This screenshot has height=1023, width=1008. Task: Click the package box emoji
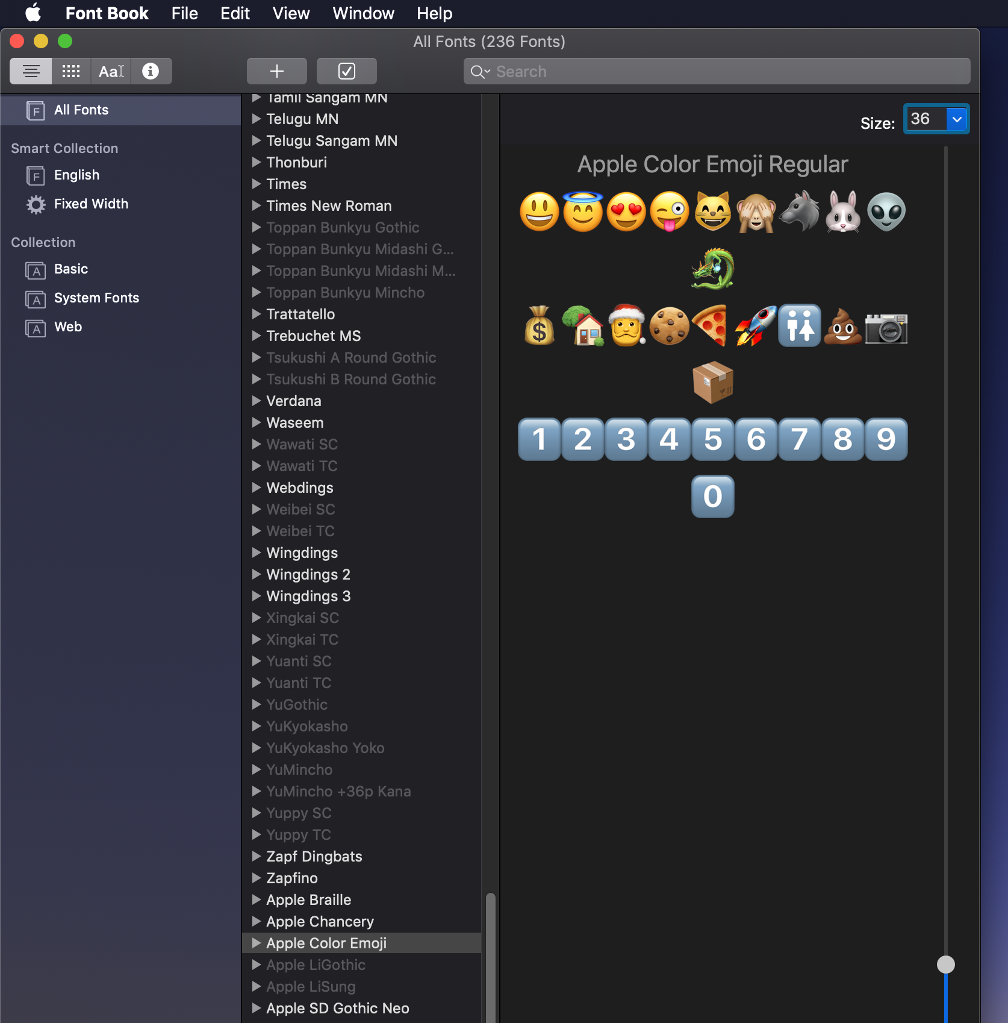click(713, 383)
